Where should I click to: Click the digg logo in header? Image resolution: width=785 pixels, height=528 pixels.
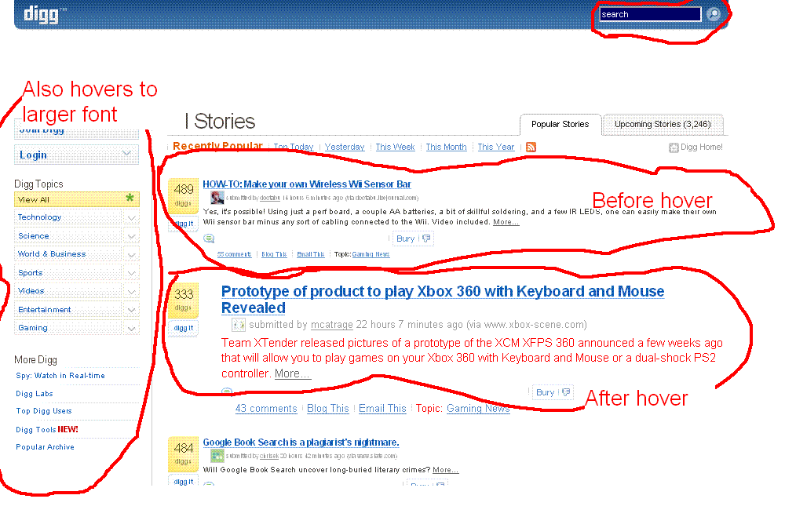[x=41, y=14]
